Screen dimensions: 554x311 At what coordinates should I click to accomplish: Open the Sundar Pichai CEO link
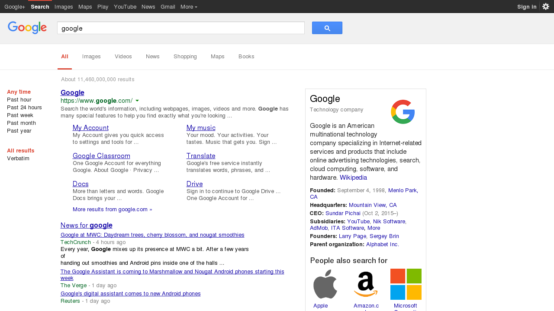pyautogui.click(x=343, y=213)
